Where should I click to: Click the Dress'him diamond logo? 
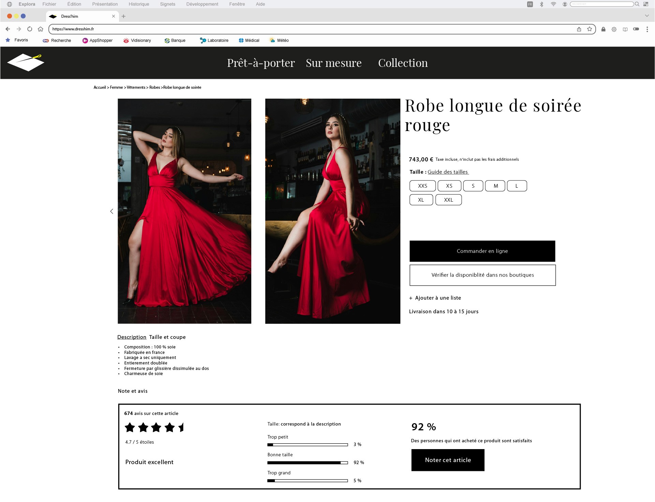click(x=26, y=62)
